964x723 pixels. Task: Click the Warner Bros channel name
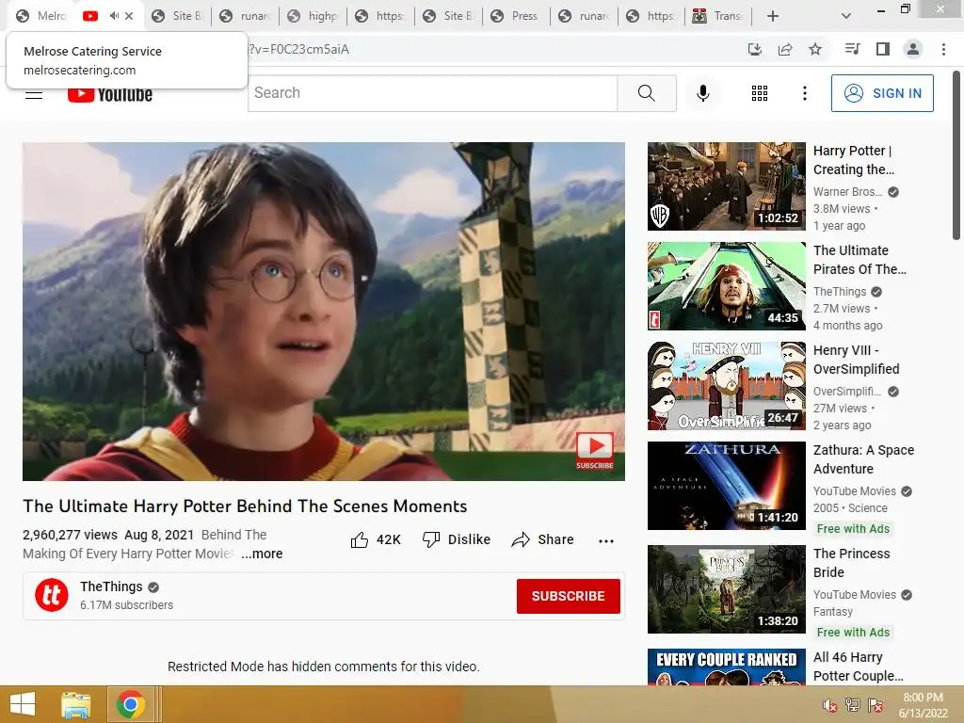(847, 192)
